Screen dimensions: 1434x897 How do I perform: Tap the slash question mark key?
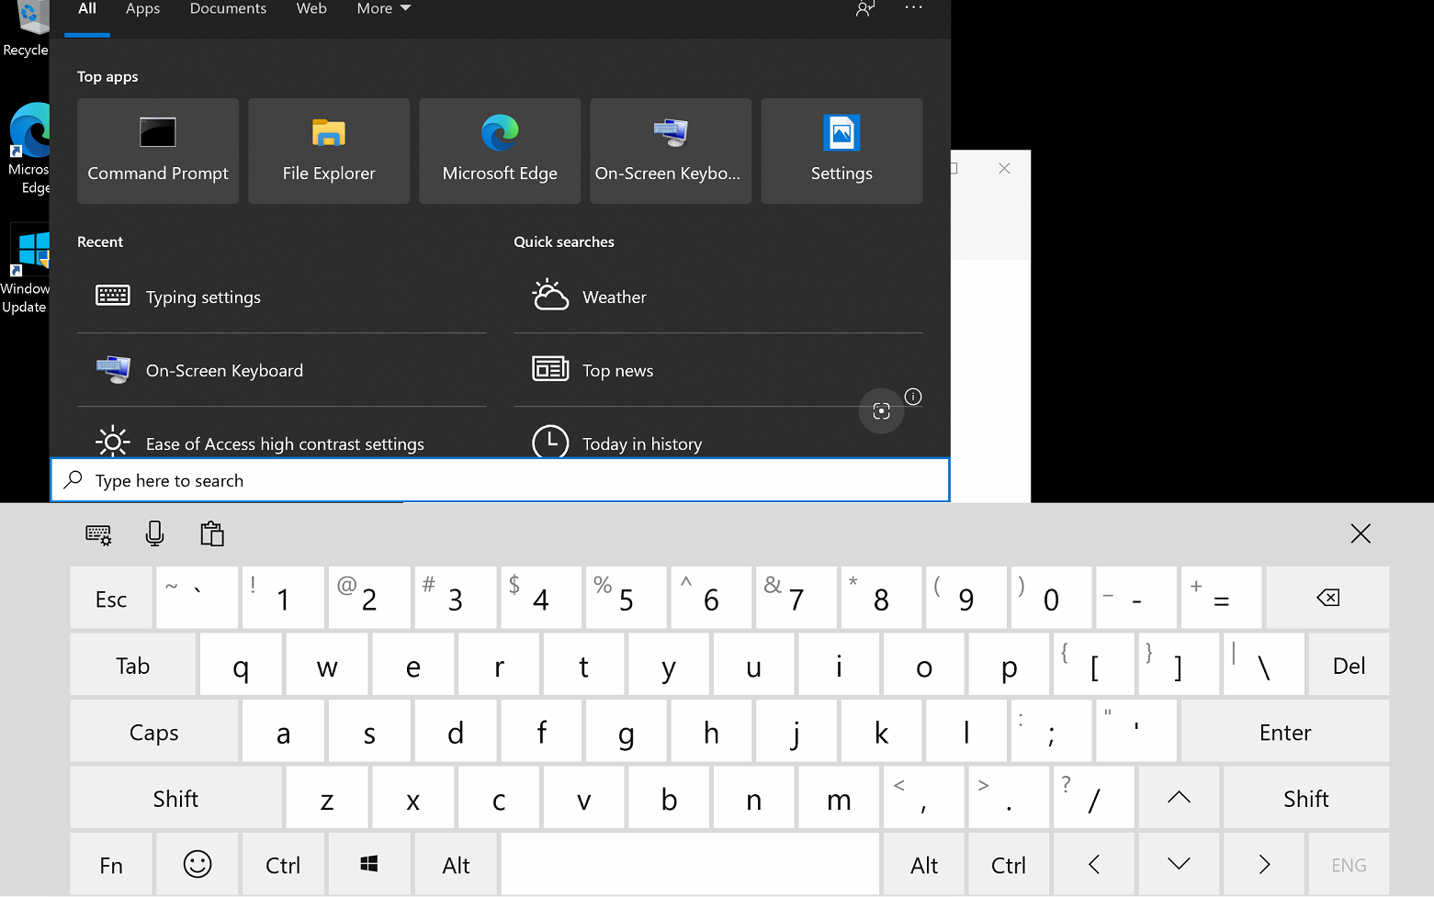point(1094,798)
